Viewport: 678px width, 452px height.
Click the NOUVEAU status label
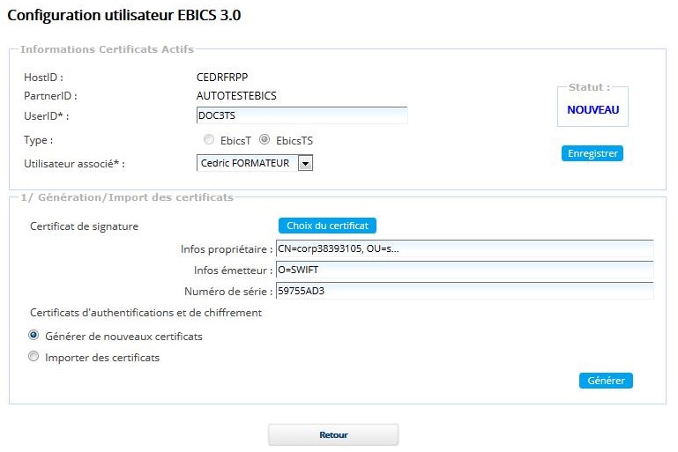point(592,111)
